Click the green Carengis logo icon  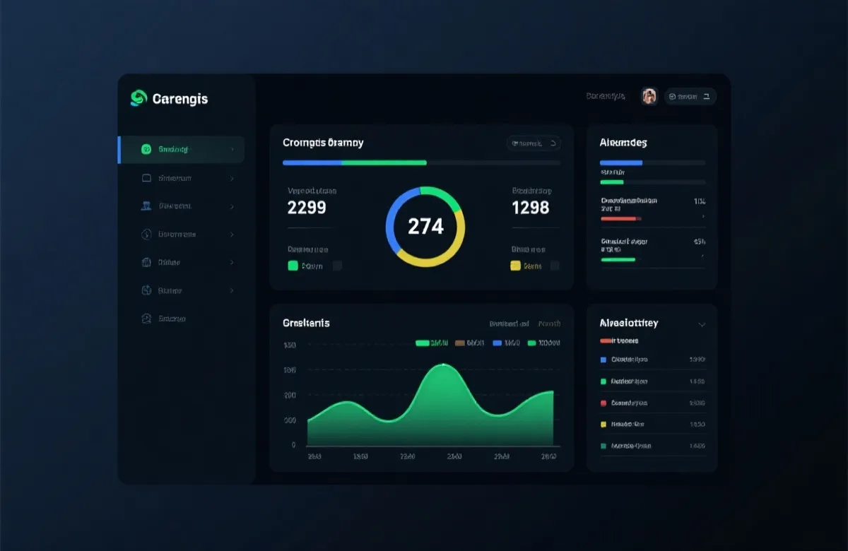[139, 98]
